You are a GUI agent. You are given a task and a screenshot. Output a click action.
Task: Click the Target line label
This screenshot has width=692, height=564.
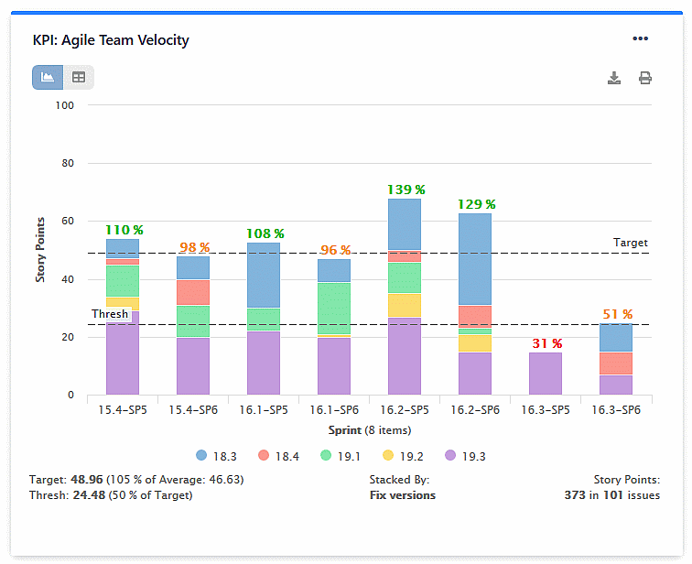click(x=630, y=243)
